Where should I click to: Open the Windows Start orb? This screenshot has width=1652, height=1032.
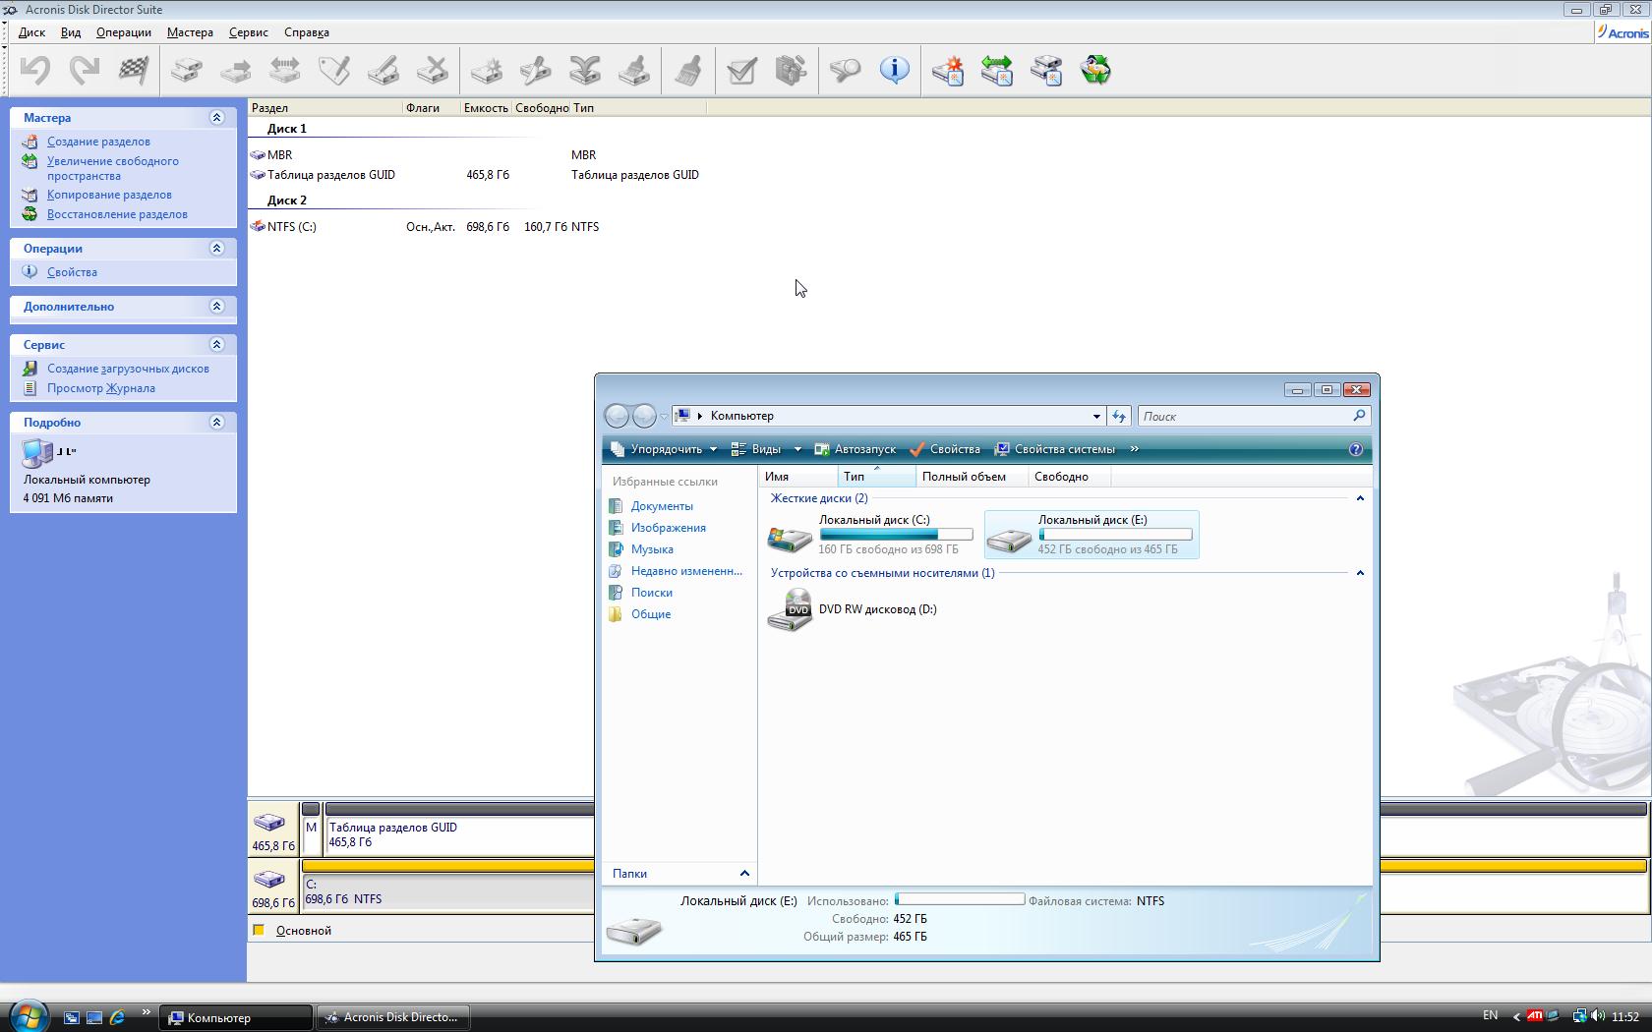click(28, 1014)
